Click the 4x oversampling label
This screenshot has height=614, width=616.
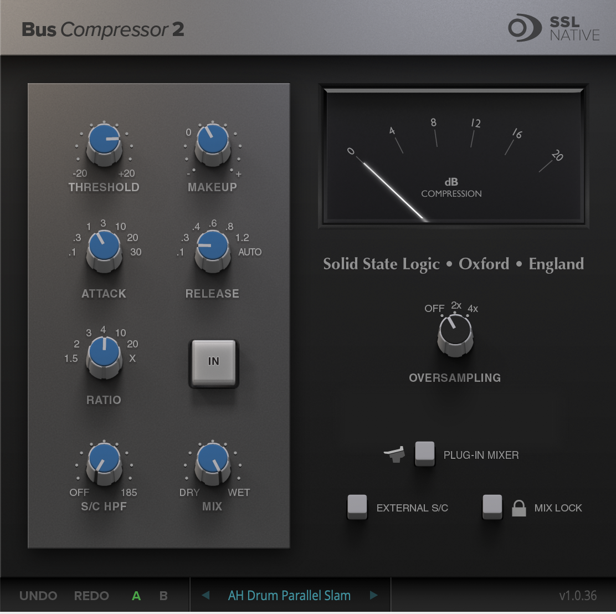click(473, 309)
